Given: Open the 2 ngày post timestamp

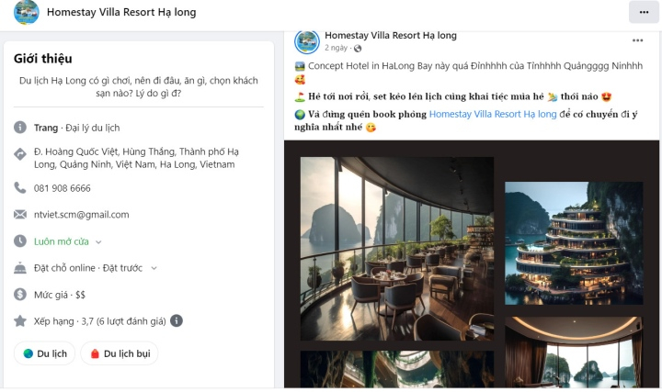Looking at the screenshot, I should click(x=337, y=48).
